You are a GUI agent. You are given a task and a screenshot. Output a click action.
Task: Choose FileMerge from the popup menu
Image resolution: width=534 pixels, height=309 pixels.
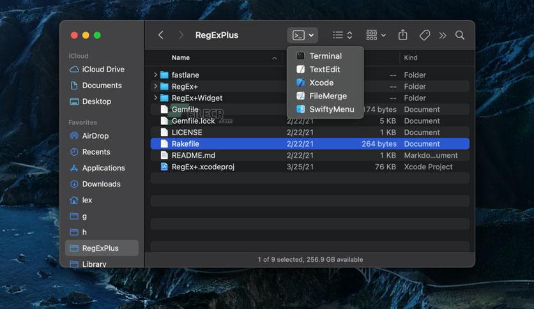325,96
